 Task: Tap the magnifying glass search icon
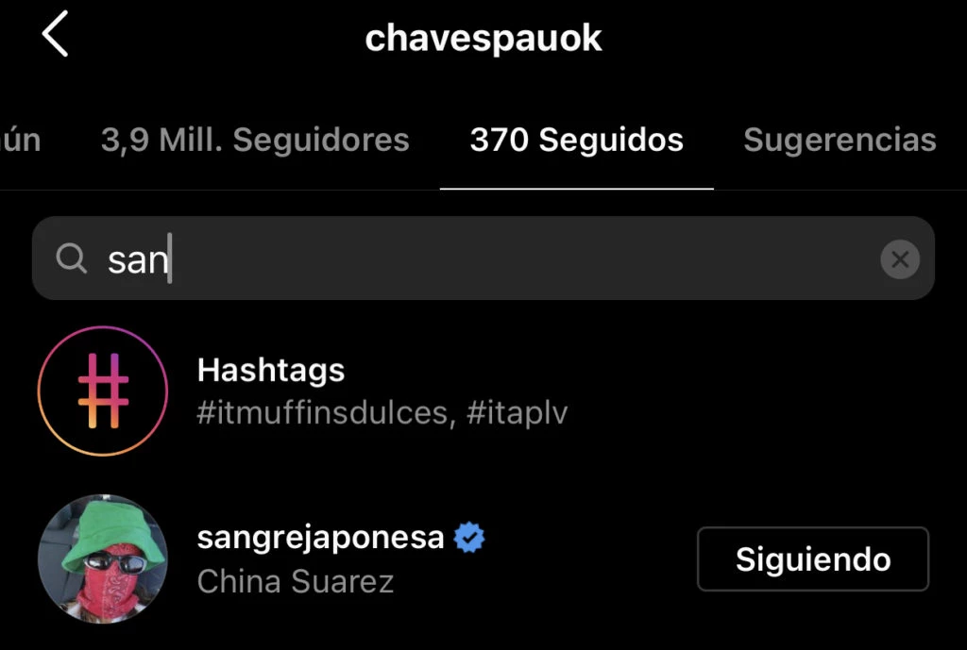click(x=71, y=258)
